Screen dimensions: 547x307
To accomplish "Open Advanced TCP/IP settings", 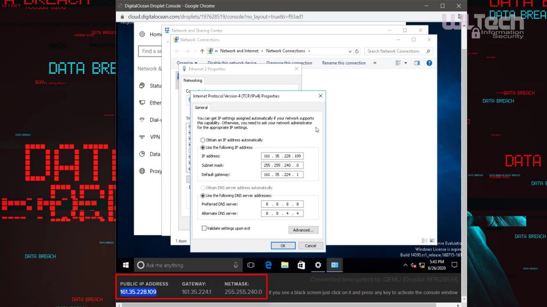I will [303, 230].
